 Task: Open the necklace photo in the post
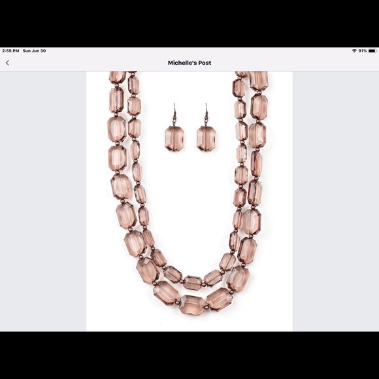(189, 201)
